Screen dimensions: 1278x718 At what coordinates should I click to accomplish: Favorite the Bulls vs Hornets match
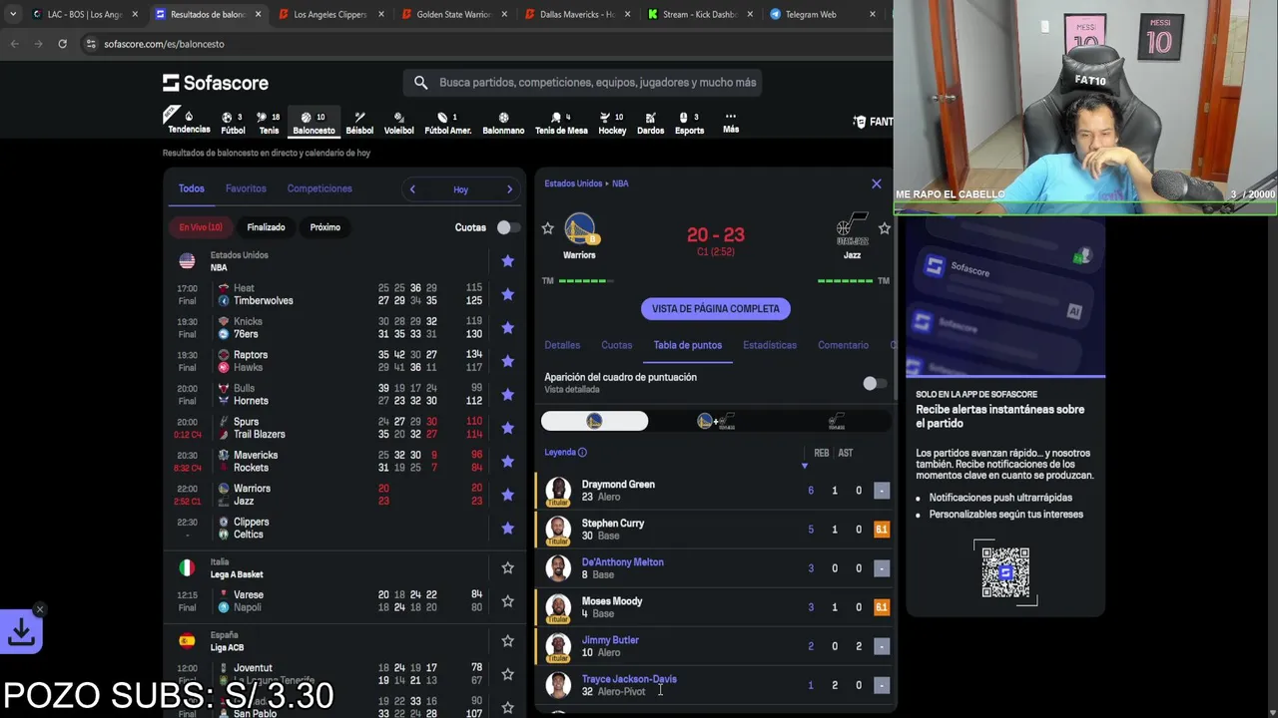[507, 395]
